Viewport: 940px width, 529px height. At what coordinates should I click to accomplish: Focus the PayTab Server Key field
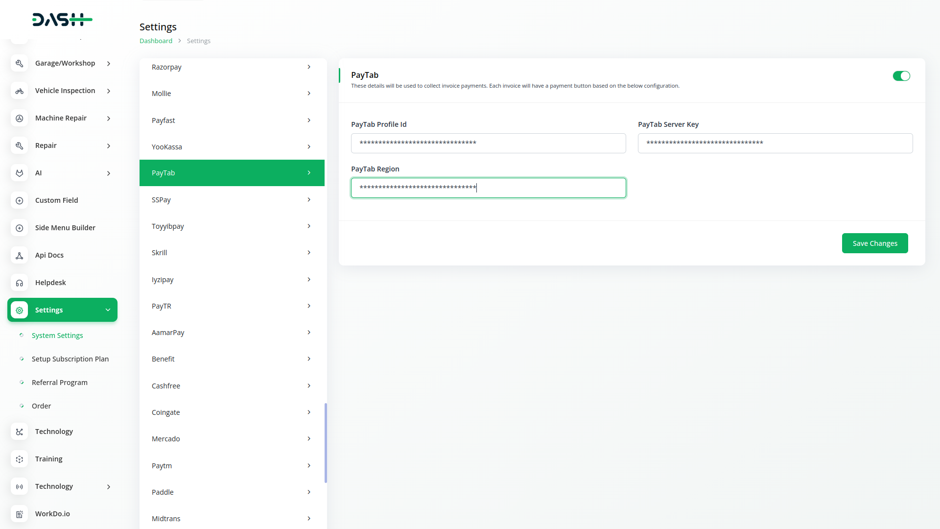pyautogui.click(x=775, y=143)
